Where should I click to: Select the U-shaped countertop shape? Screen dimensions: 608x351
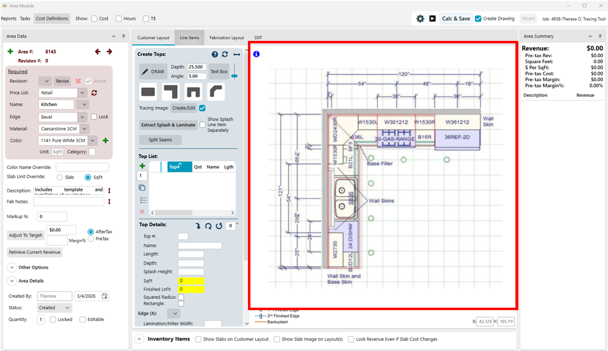click(x=193, y=92)
